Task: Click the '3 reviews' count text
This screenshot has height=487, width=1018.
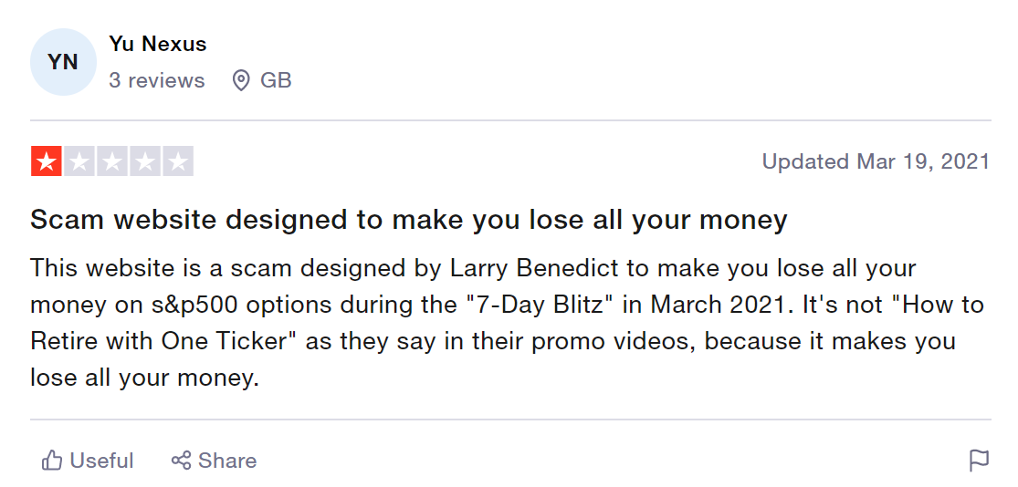Action: click(x=156, y=81)
